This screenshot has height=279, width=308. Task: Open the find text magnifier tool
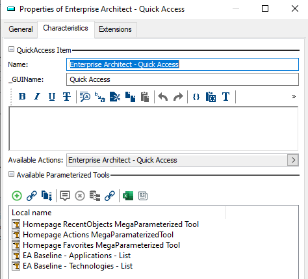point(85,97)
